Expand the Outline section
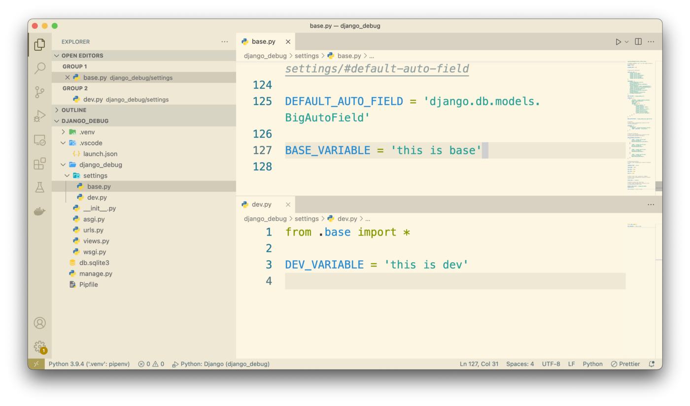This screenshot has height=406, width=690. pyautogui.click(x=144, y=110)
